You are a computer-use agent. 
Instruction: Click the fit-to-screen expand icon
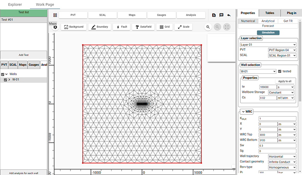(x=226, y=27)
